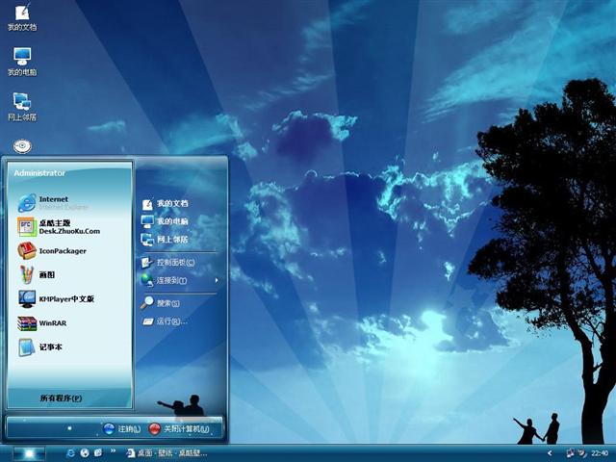Expand 所有程序 all programs list
Viewport: 616px width, 462px height.
point(61,398)
